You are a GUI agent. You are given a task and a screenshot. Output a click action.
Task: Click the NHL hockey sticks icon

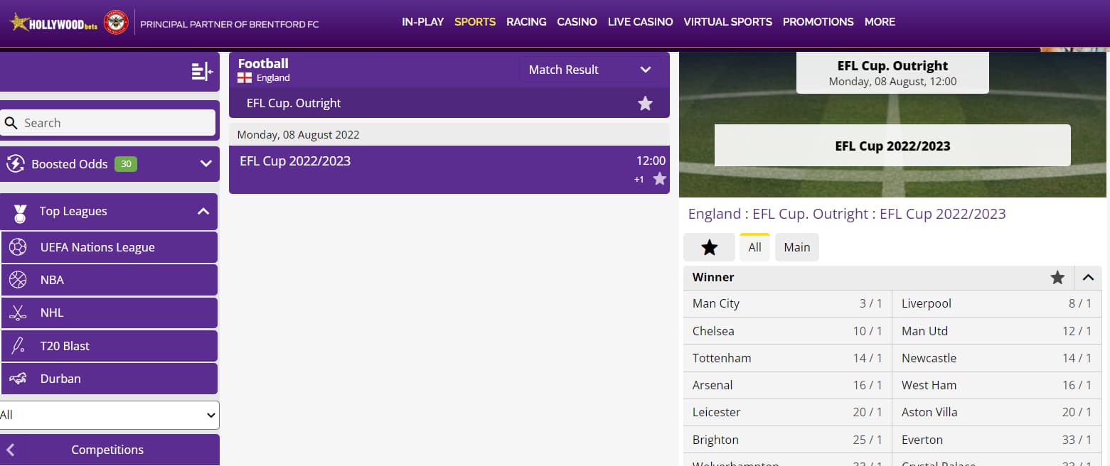pyautogui.click(x=18, y=313)
